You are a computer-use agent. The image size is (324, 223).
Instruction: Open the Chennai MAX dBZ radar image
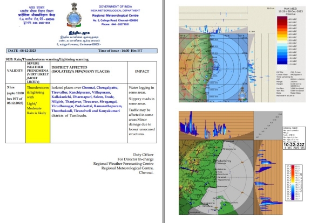coord(242,54)
